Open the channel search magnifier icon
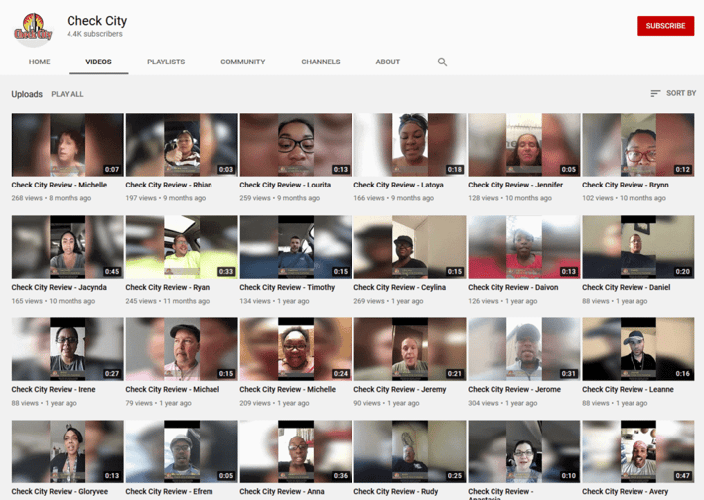 pyautogui.click(x=442, y=62)
